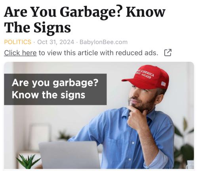
Task: Click the flag patch on the hat's side
Action: pyautogui.click(x=163, y=84)
